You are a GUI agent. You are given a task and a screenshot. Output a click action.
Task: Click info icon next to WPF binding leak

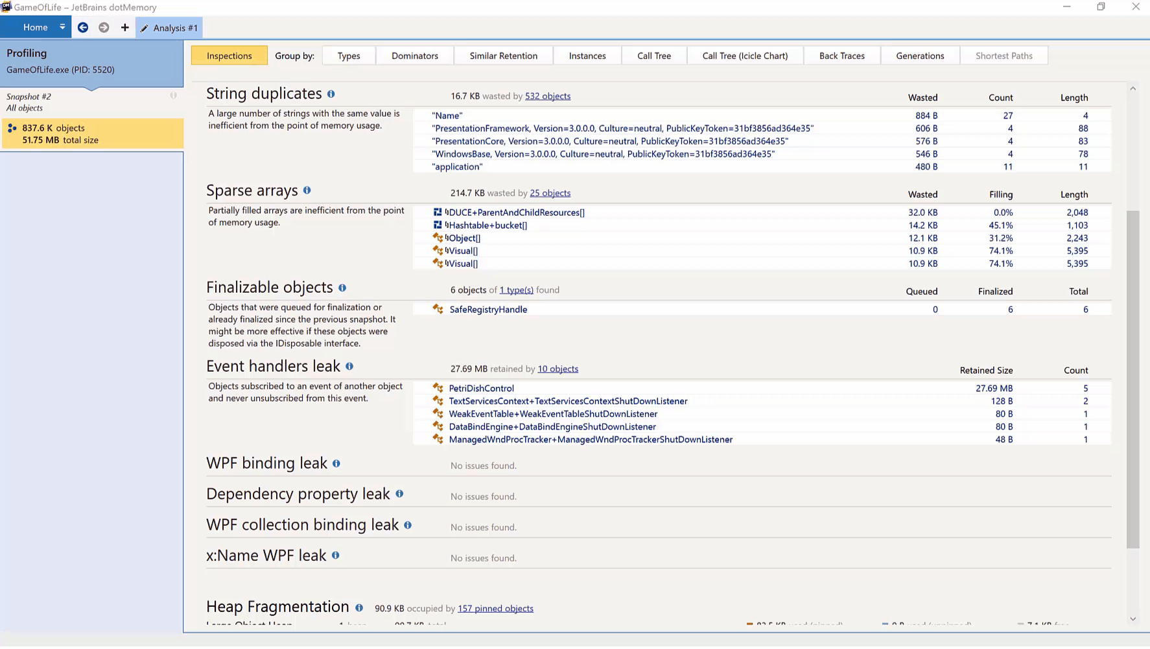336,464
